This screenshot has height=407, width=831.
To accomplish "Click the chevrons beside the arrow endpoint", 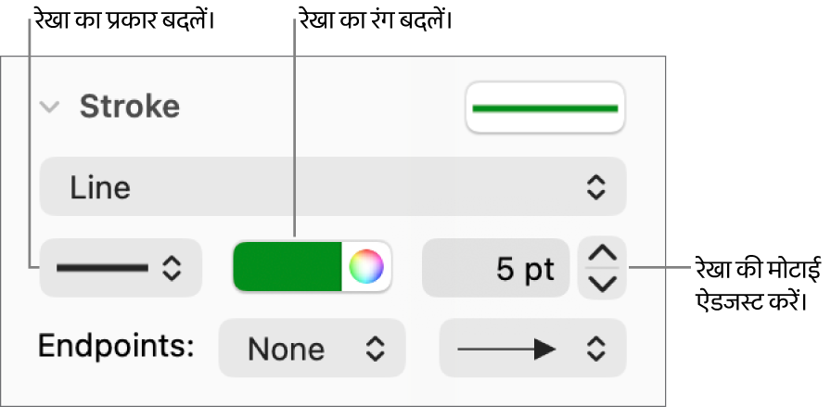I will coord(595,349).
